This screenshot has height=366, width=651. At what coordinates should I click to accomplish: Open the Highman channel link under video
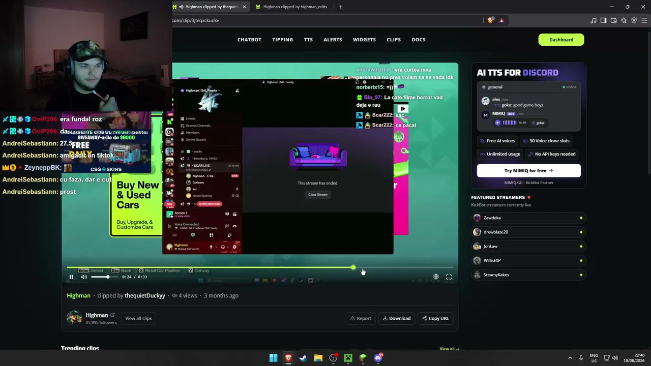[78, 295]
